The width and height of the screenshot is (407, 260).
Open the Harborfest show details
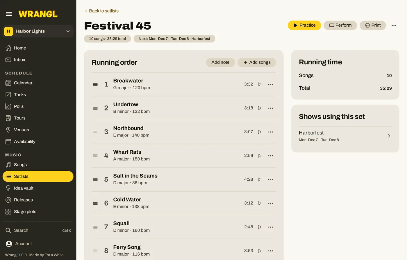click(345, 136)
